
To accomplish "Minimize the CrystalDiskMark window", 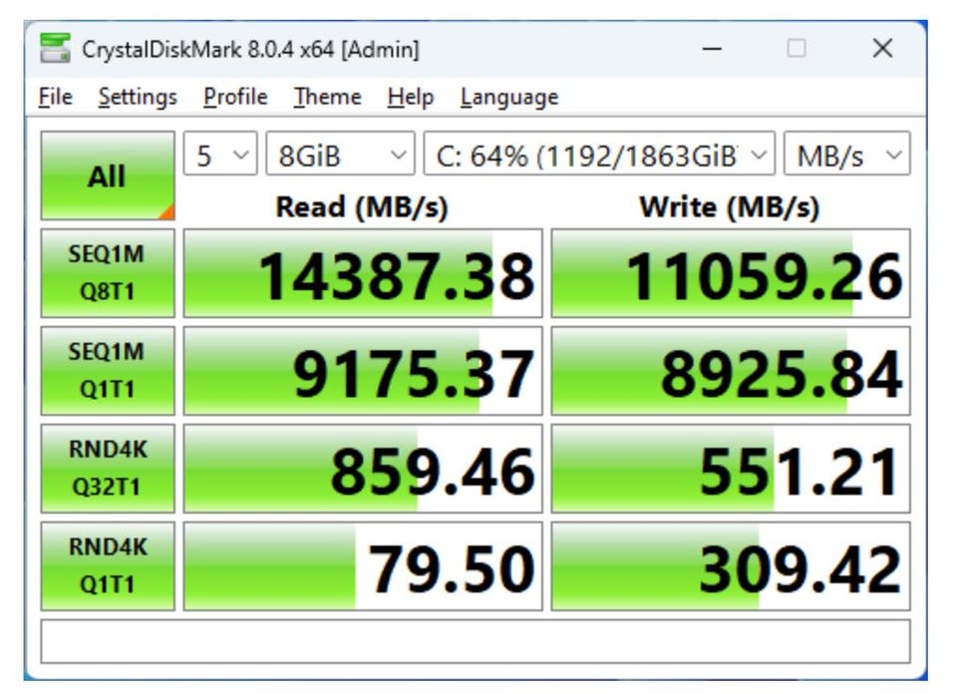I will click(x=712, y=48).
